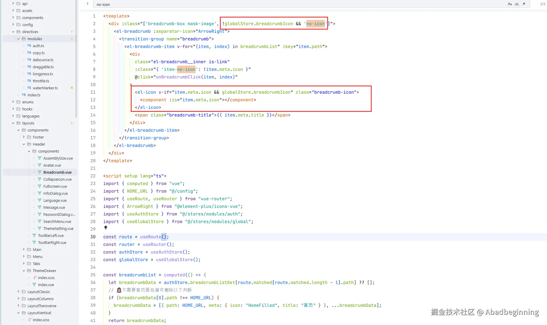Expand the hooks folder chevron

coord(13,109)
